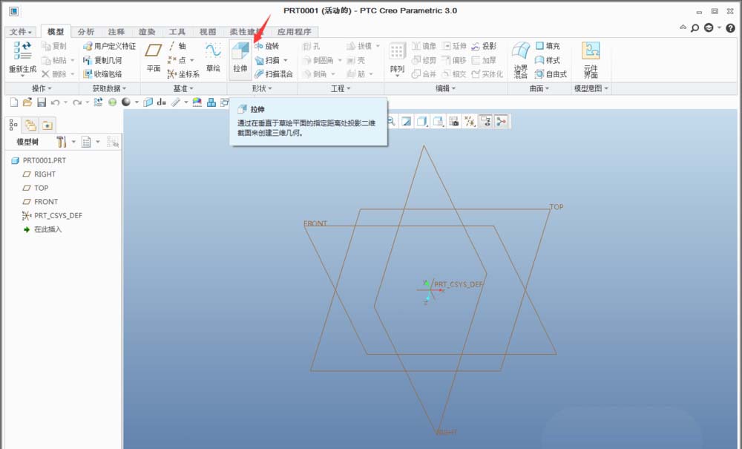Expand the 操作 (Operations) group dropdown

click(x=42, y=88)
